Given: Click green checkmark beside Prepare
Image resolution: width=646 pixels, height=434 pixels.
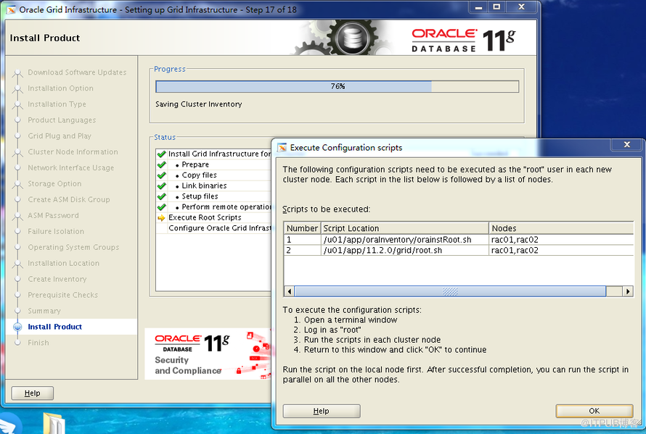Looking at the screenshot, I should click(x=161, y=164).
